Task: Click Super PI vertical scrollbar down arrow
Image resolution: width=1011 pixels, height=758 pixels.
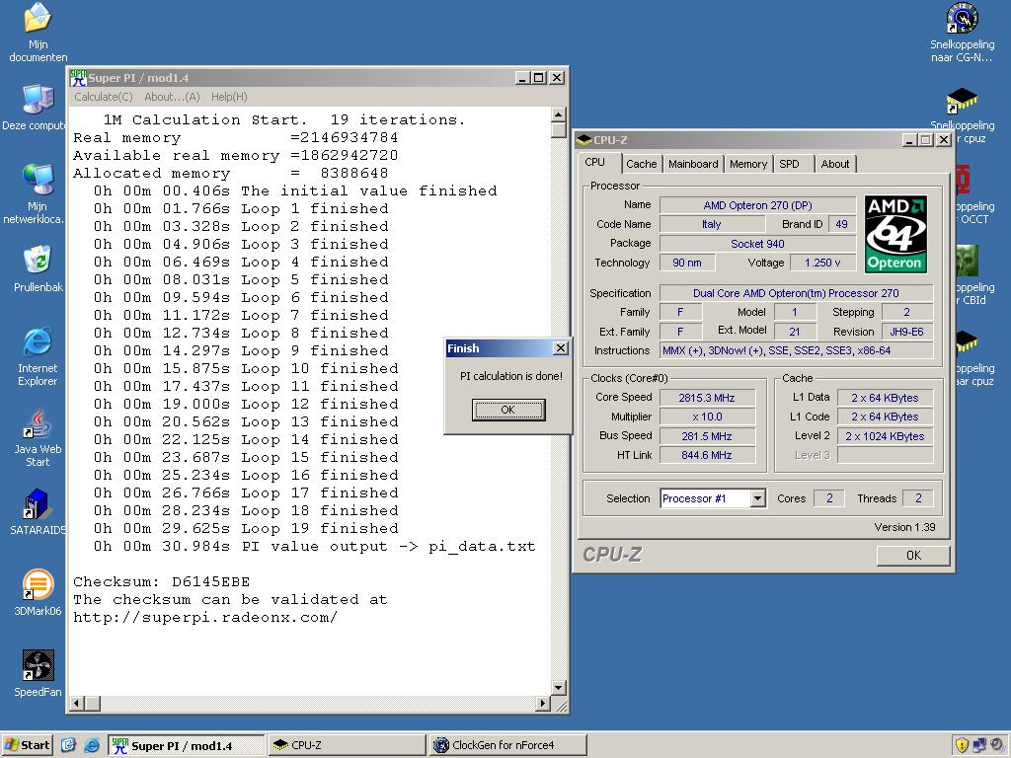Action: click(x=559, y=687)
